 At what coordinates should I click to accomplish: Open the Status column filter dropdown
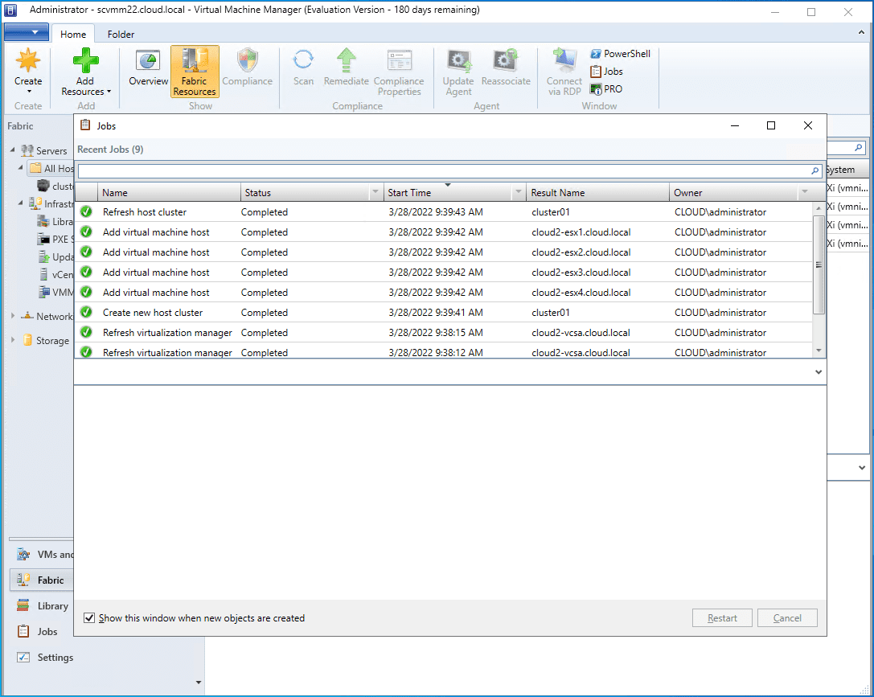(375, 191)
